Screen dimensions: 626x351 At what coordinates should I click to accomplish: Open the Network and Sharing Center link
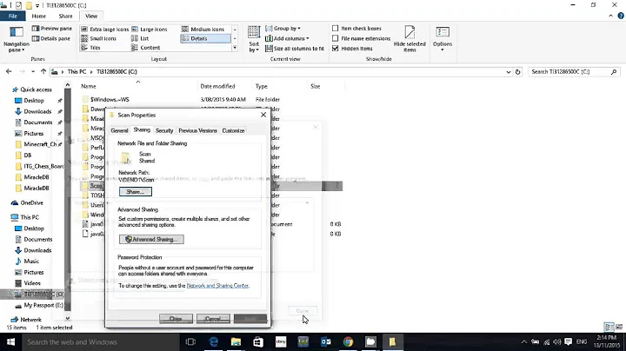[217, 286]
